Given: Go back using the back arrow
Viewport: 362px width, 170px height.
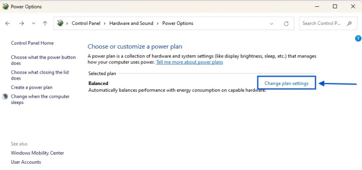Looking at the screenshot, I should click(x=8, y=24).
